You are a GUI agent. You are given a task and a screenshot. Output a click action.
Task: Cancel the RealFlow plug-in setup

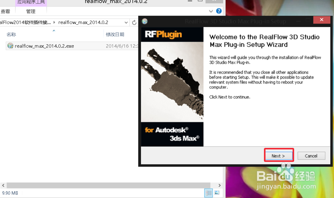[x=311, y=156]
